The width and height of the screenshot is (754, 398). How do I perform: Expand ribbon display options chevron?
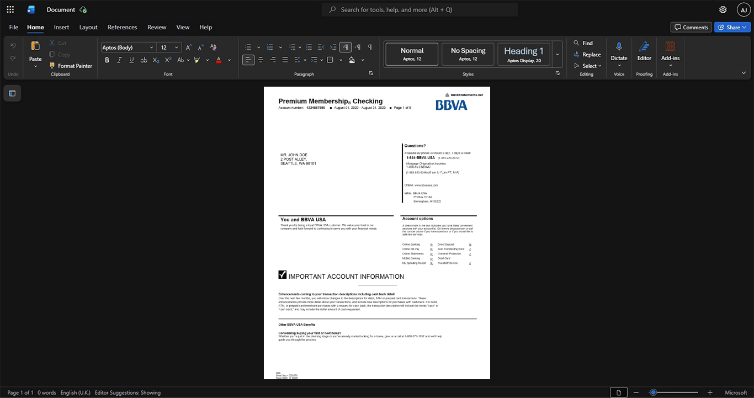tap(744, 73)
